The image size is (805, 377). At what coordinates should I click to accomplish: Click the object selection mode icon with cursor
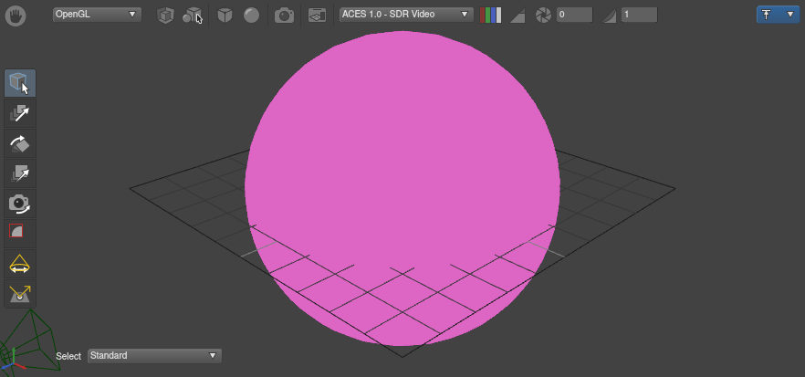[x=193, y=16]
